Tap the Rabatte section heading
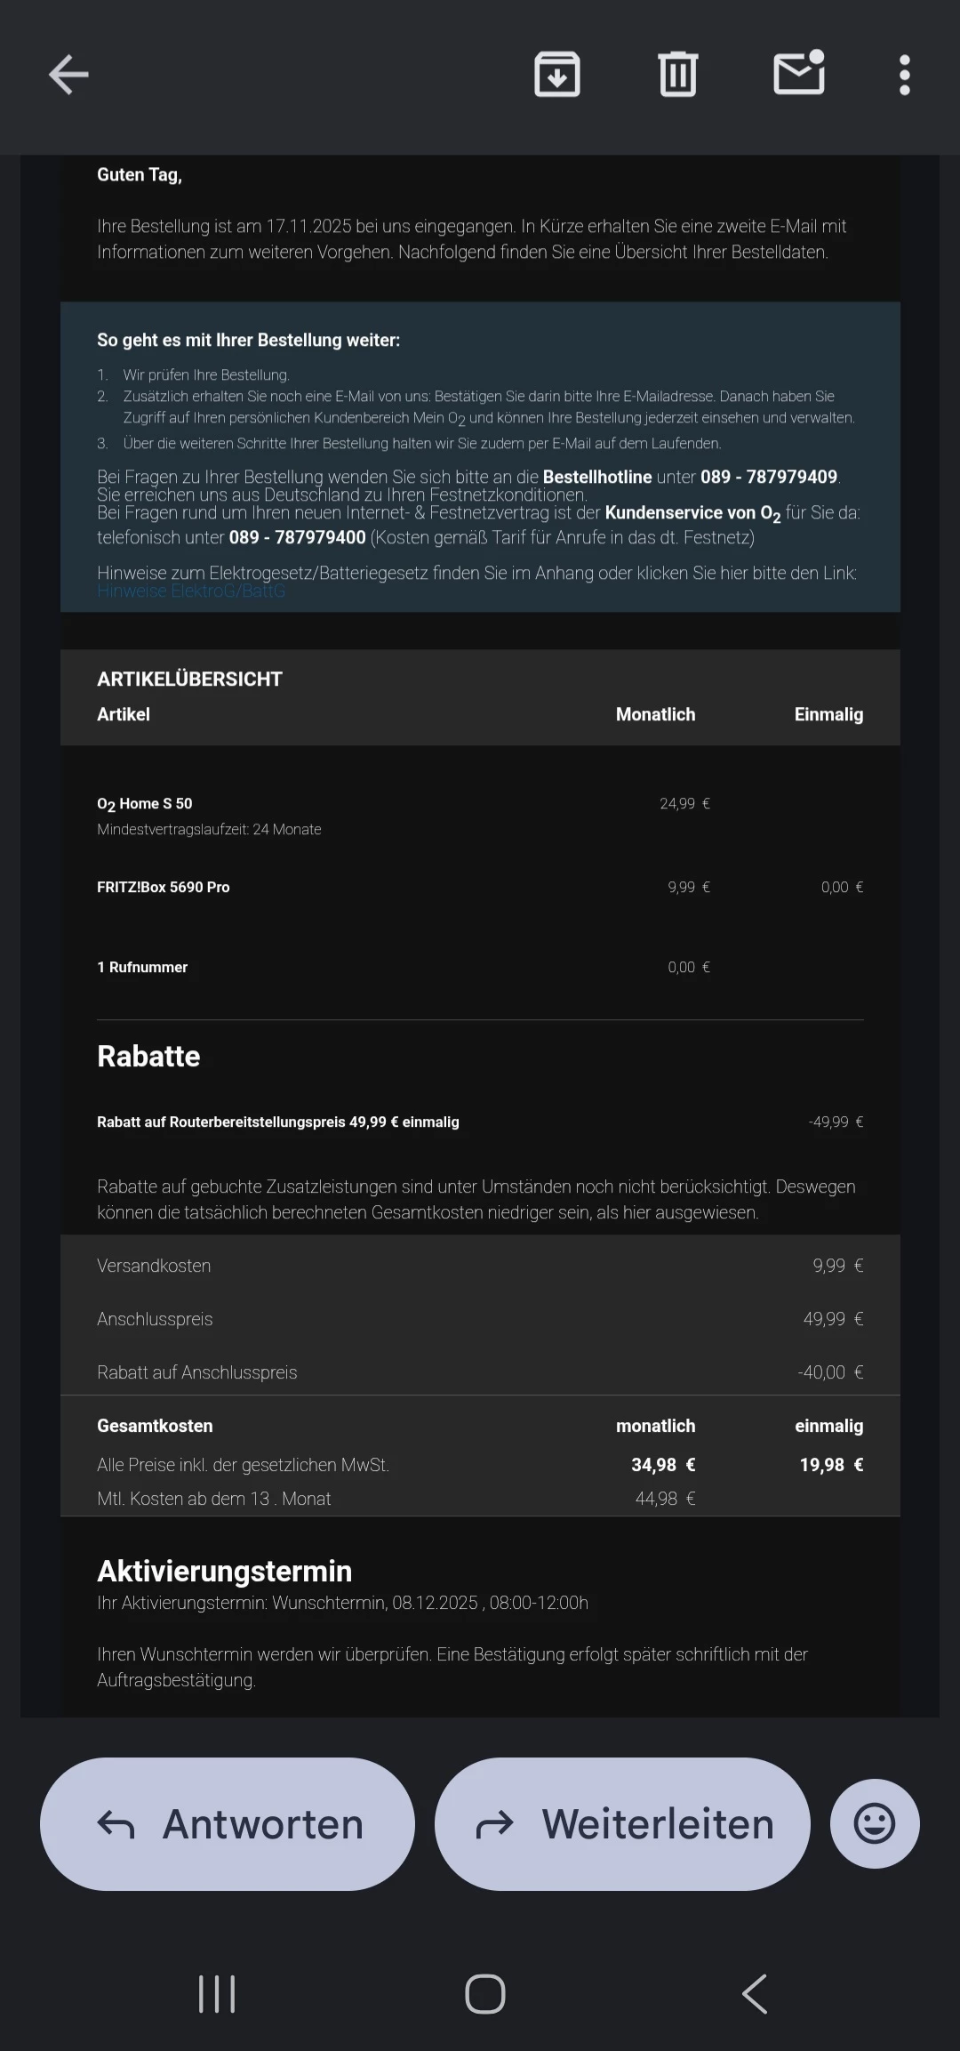The height and width of the screenshot is (2051, 960). pyautogui.click(x=148, y=1056)
